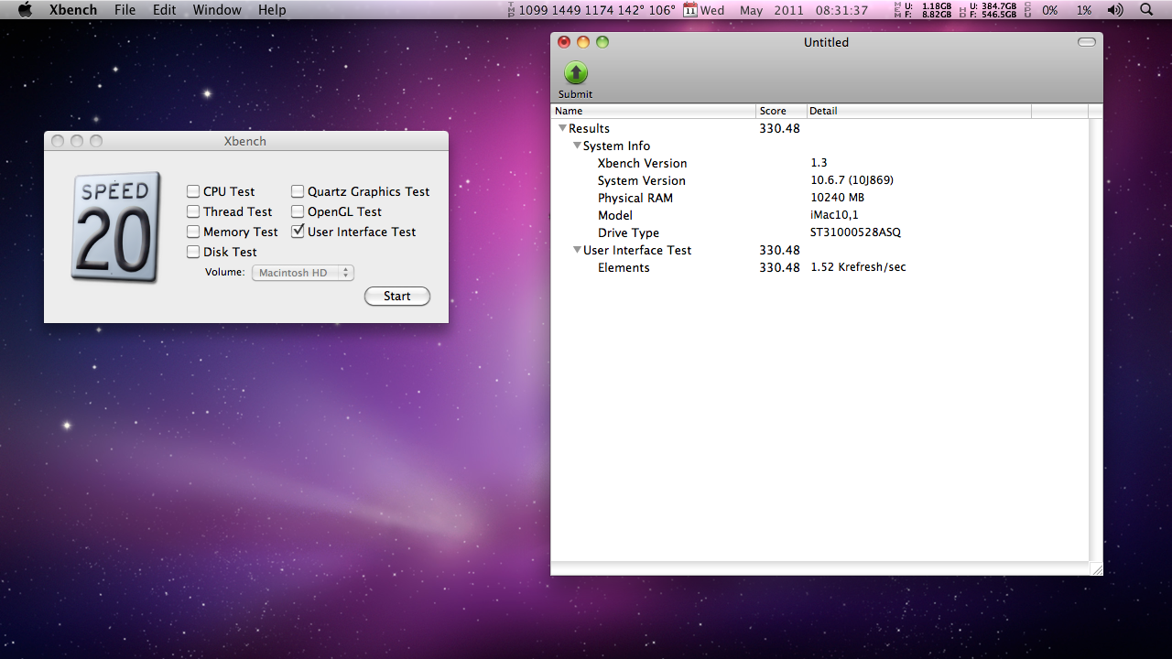The image size is (1172, 659).
Task: Select the Xbench Version row
Action: pos(819,163)
